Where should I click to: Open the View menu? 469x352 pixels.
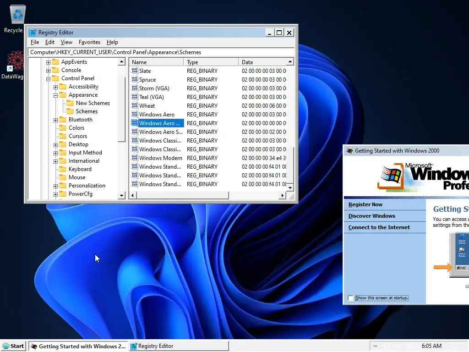click(x=66, y=42)
